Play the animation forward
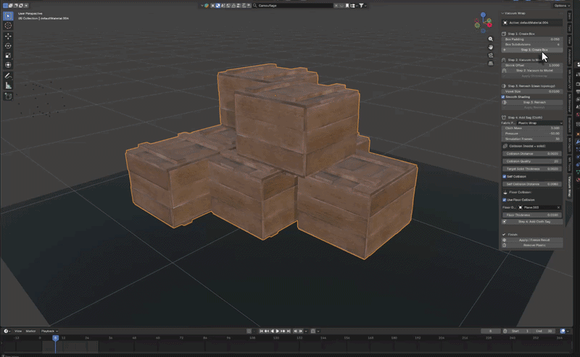The height and width of the screenshot is (357, 580). coord(278,331)
